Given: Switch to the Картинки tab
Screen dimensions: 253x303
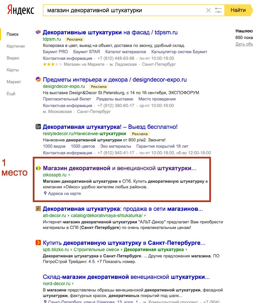Looking at the screenshot, I should [x=16, y=46].
